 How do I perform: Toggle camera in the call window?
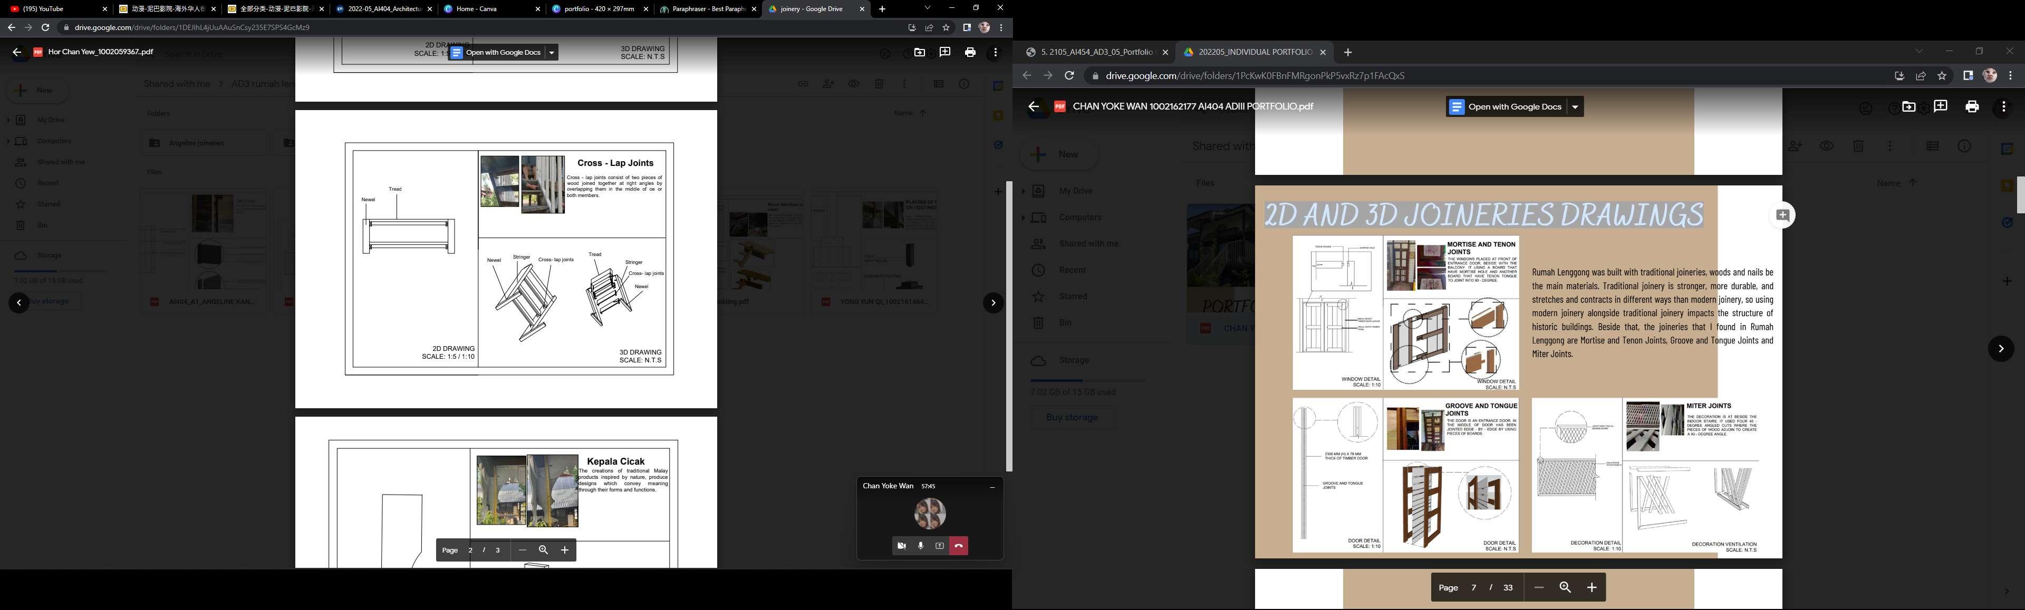coord(902,546)
